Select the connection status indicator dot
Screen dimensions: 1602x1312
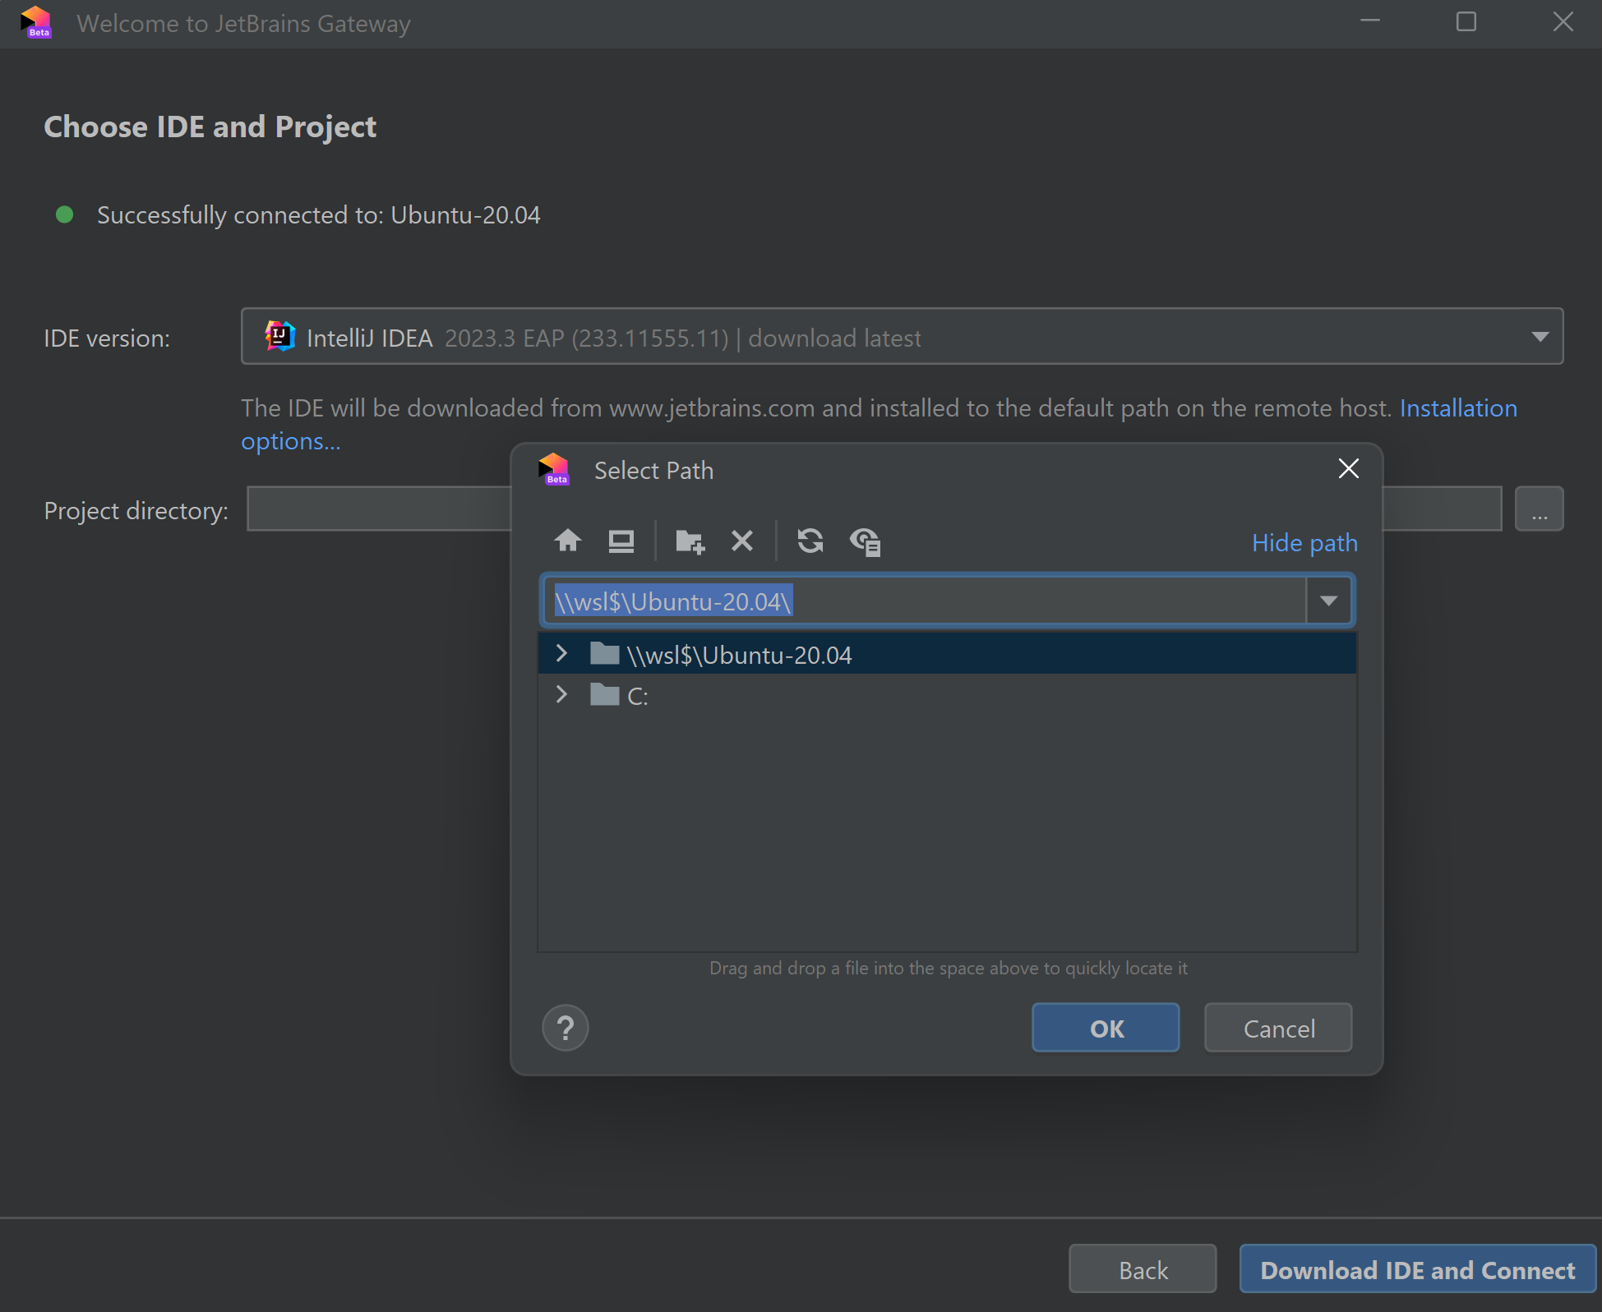click(x=64, y=214)
